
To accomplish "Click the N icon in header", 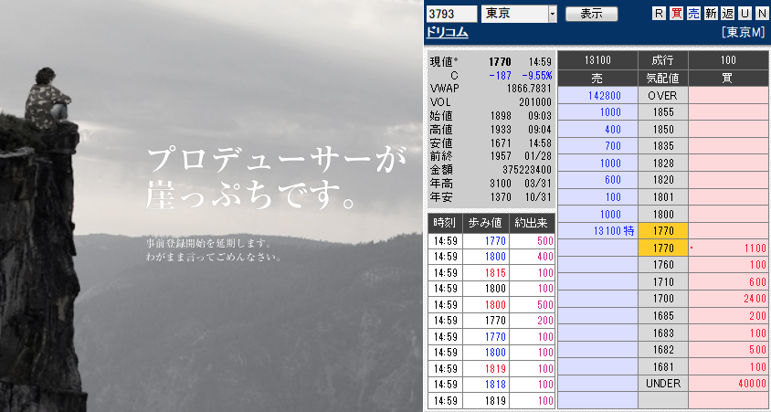I will tap(762, 14).
